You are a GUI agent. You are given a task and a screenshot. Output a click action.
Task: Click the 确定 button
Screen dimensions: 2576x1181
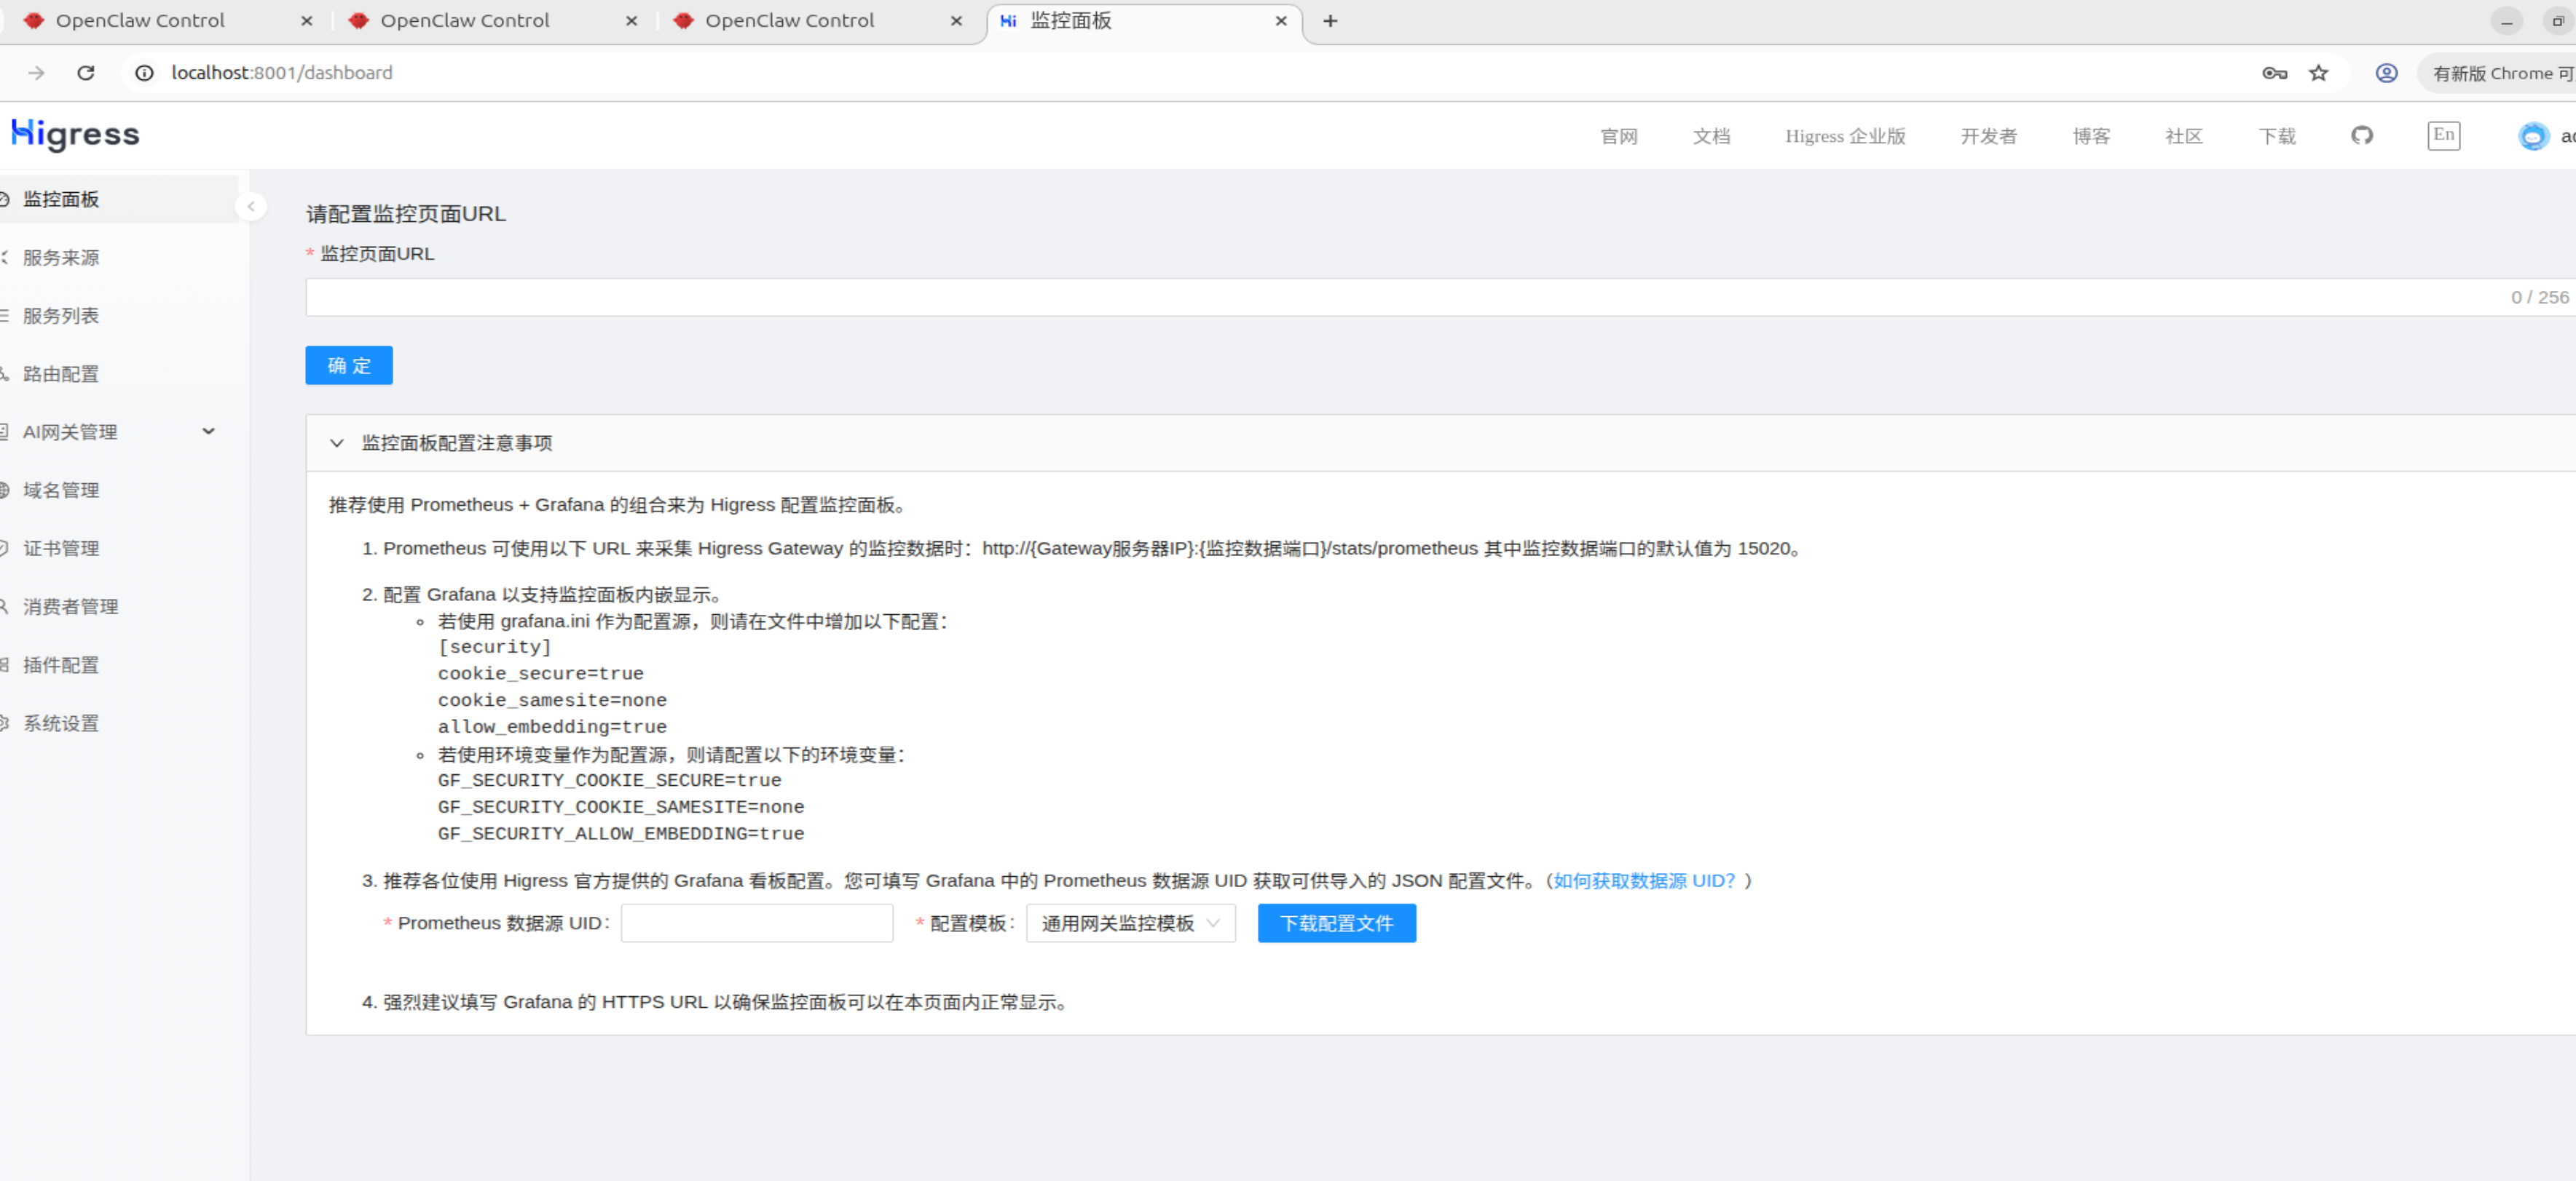348,366
